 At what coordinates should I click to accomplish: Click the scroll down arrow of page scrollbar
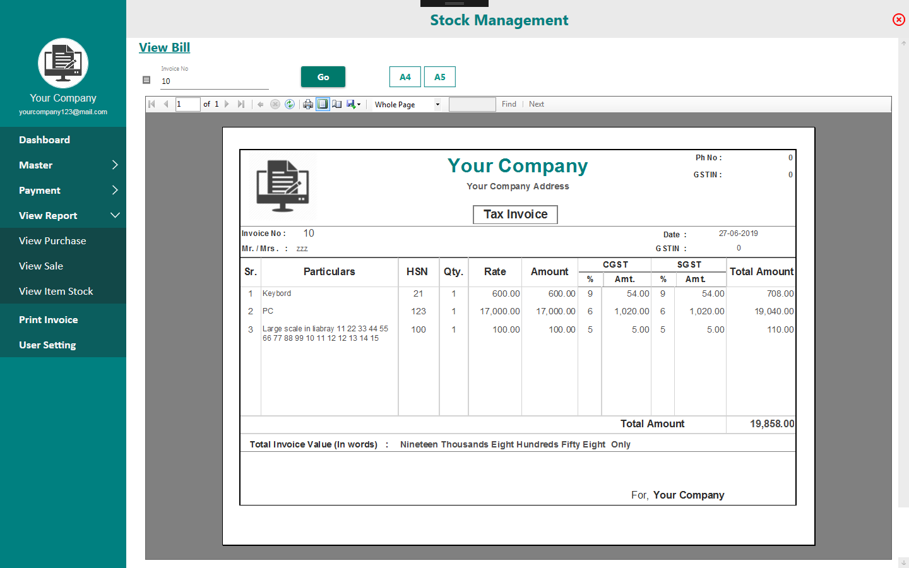click(x=903, y=562)
